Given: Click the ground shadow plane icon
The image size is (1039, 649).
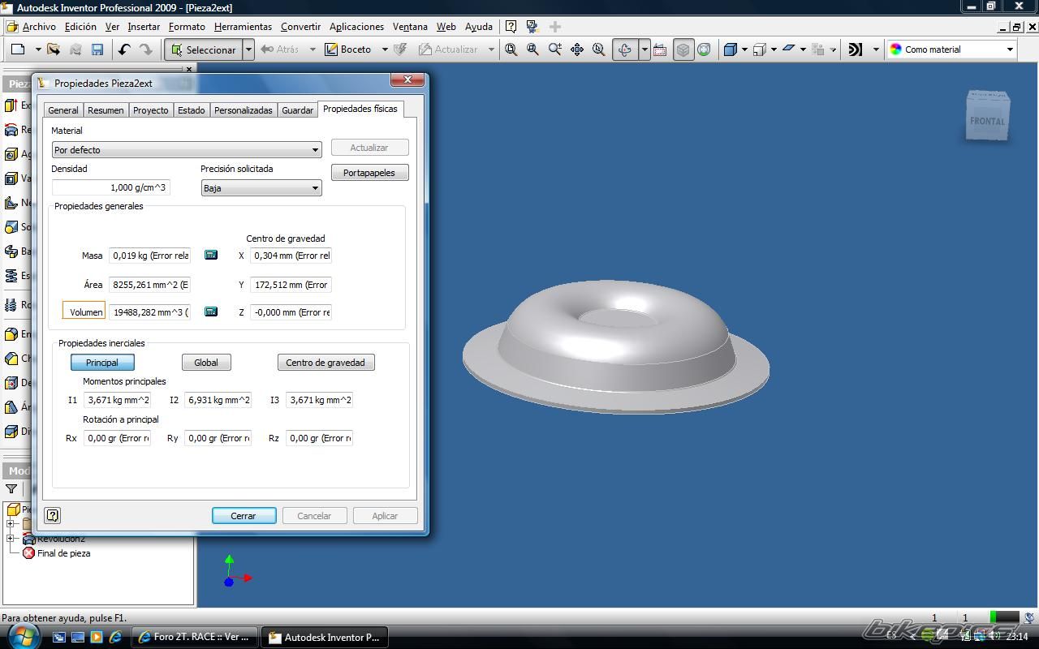Looking at the screenshot, I should tap(788, 49).
